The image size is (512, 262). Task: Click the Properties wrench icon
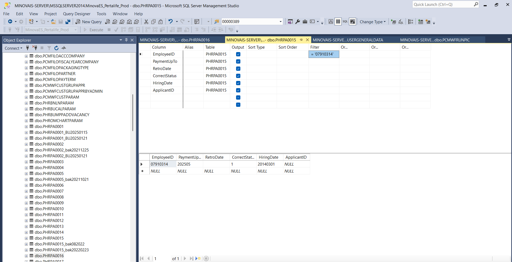point(298,22)
